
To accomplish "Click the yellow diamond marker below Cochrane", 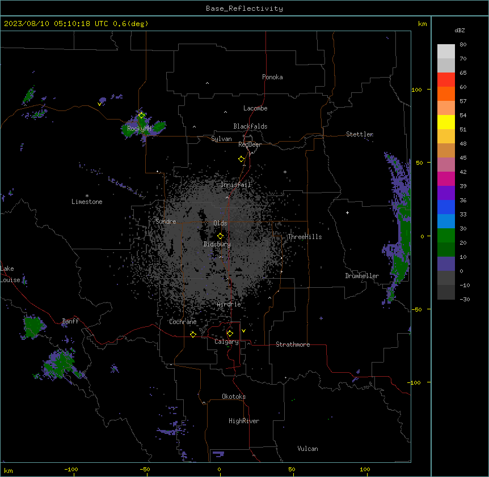I will click(x=193, y=334).
